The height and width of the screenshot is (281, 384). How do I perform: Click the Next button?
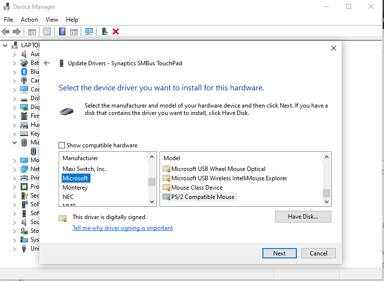point(280,253)
